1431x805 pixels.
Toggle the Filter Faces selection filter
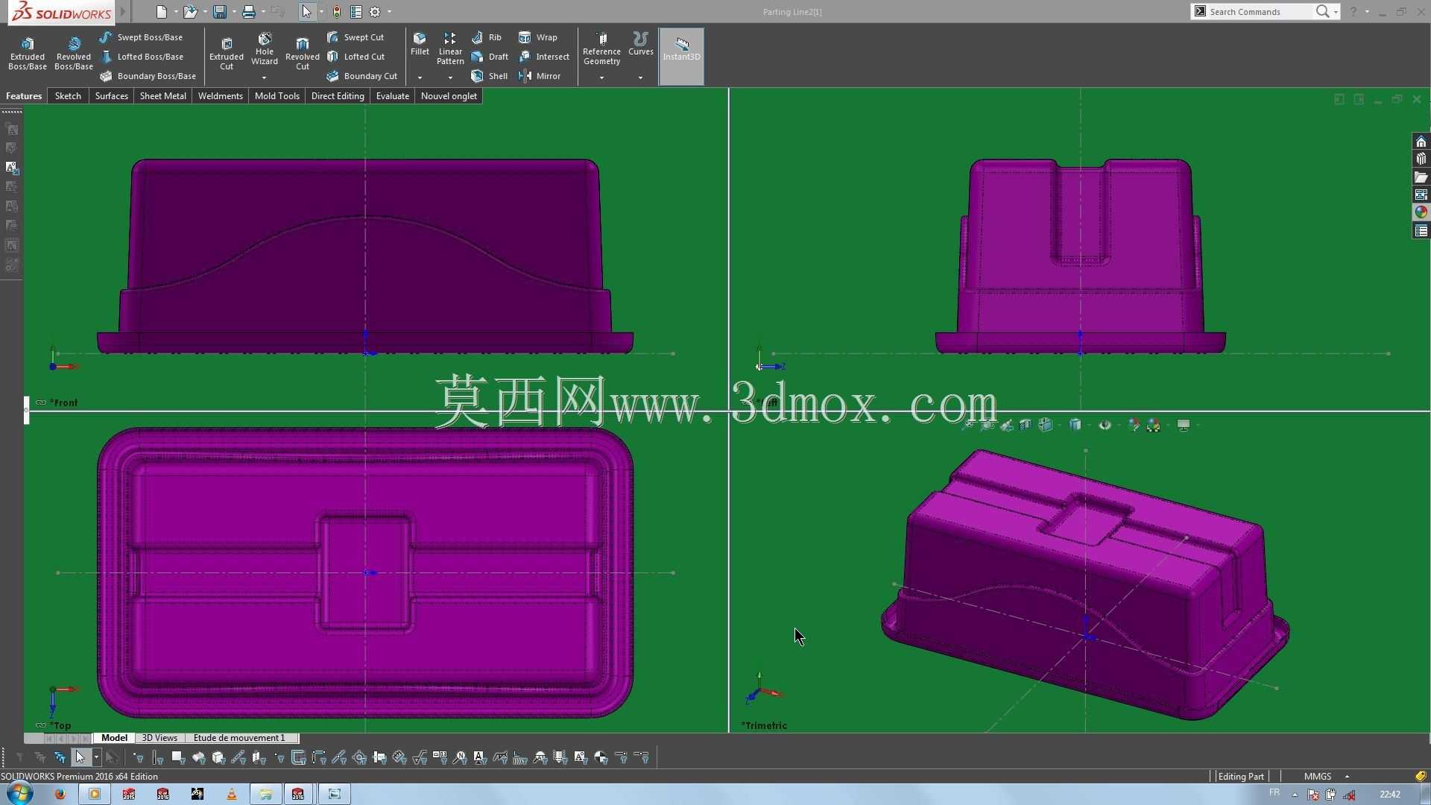pos(178,758)
